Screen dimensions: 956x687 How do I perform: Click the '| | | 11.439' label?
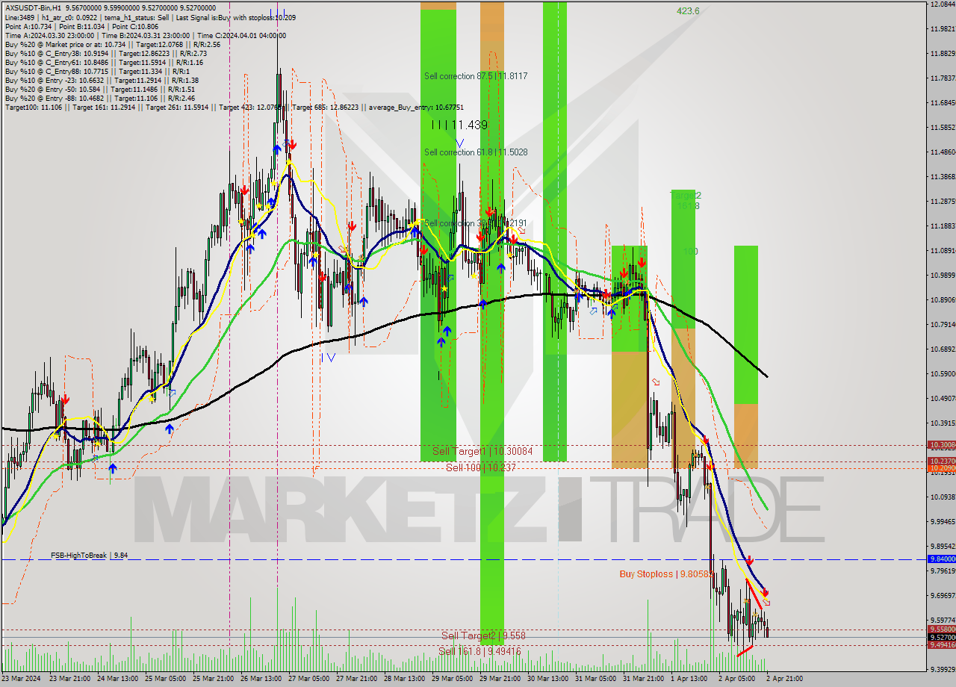[459, 125]
